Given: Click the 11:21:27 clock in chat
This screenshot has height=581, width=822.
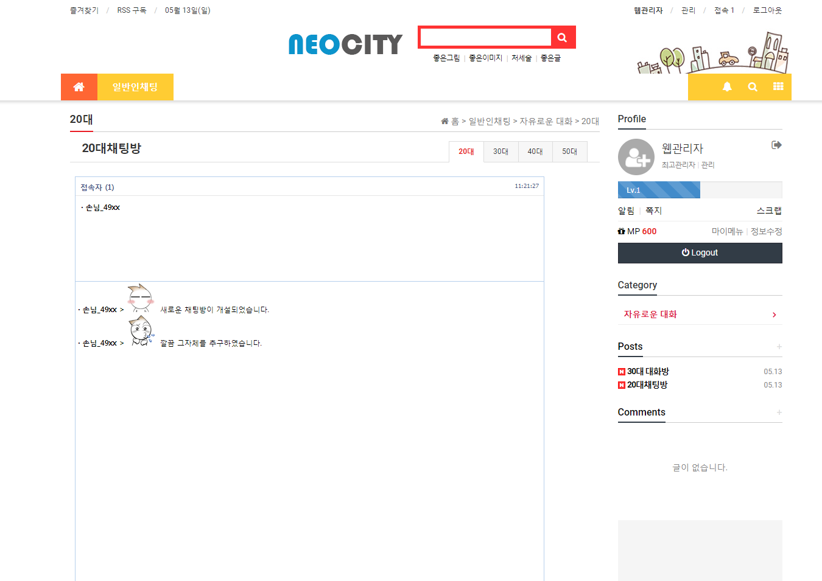Looking at the screenshot, I should tap(527, 186).
